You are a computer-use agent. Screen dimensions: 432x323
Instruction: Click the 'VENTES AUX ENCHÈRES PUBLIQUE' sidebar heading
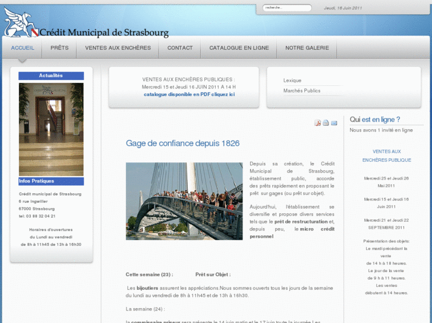tap(386, 156)
